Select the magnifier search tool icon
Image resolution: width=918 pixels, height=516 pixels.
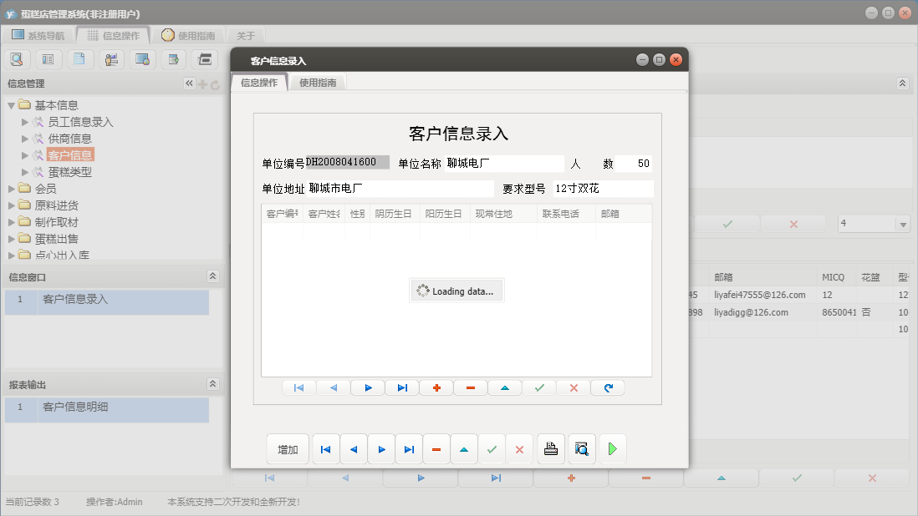(17, 58)
